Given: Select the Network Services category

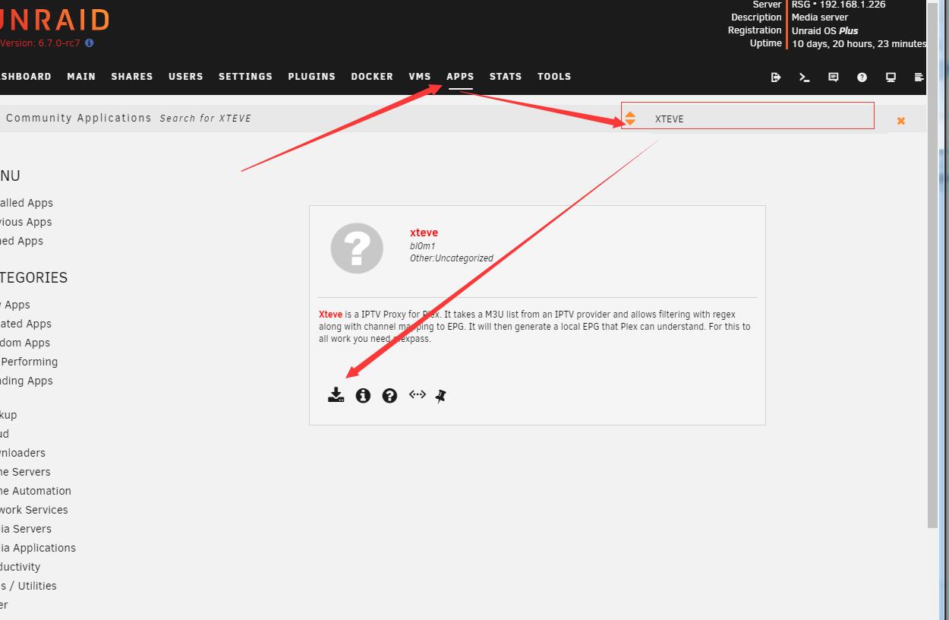Looking at the screenshot, I should [x=34, y=510].
